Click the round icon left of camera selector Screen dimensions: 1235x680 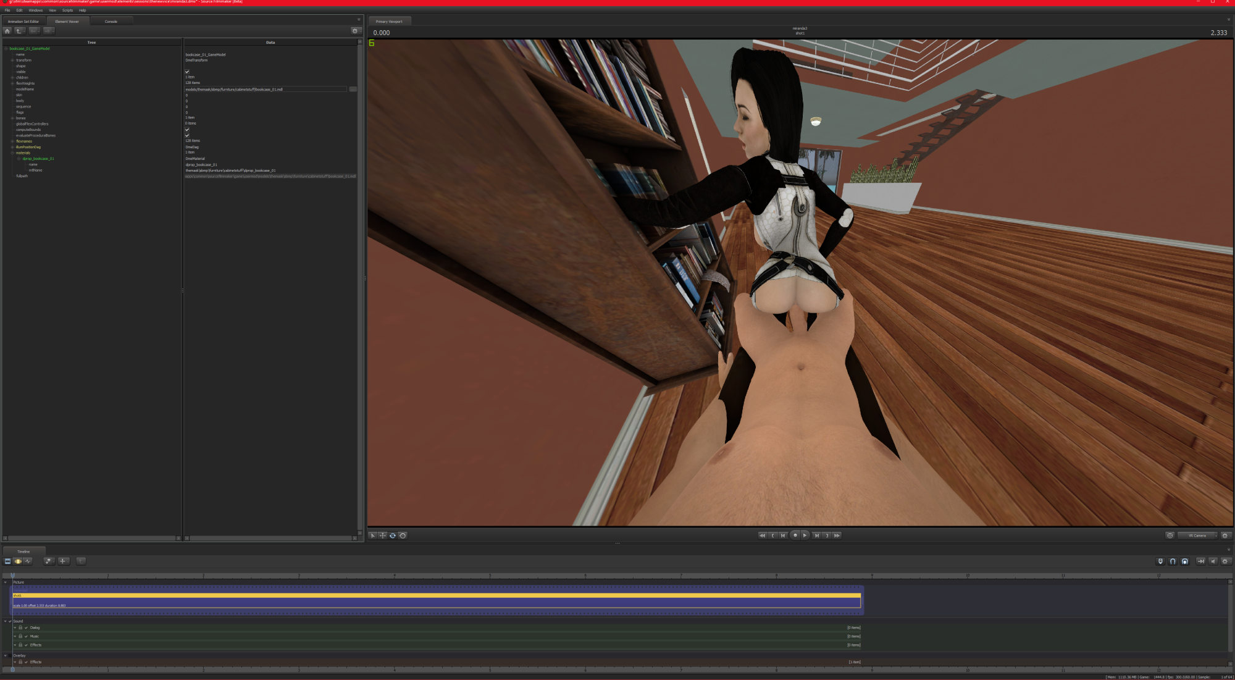pos(1170,535)
